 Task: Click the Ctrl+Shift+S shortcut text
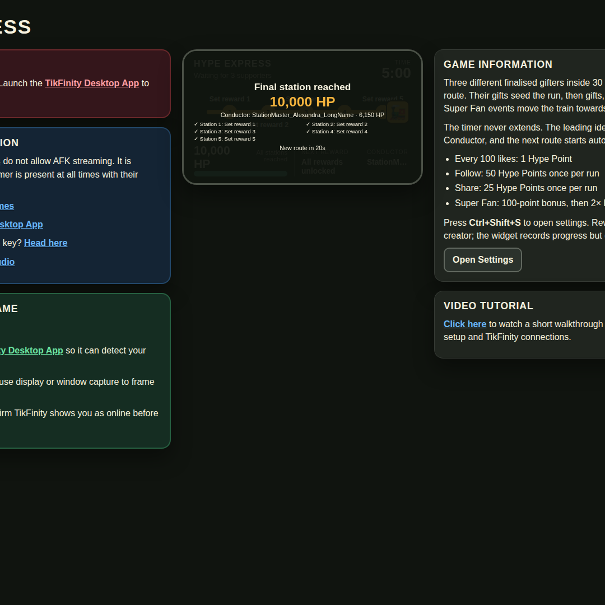[495, 222]
